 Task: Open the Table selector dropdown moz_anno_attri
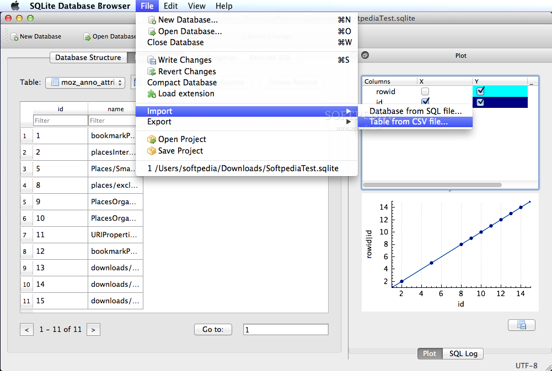(x=85, y=83)
